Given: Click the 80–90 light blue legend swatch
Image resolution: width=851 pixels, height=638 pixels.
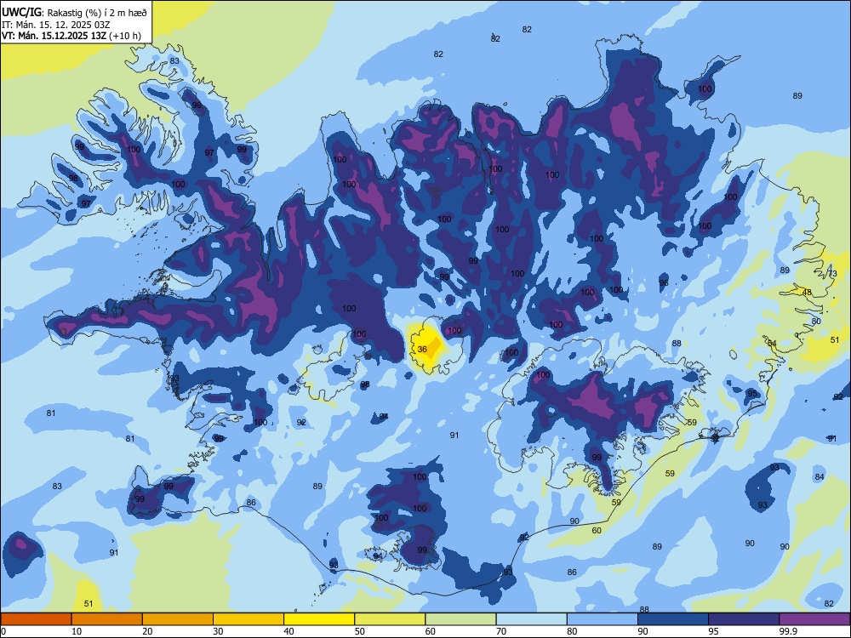Looking at the screenshot, I should [603, 619].
